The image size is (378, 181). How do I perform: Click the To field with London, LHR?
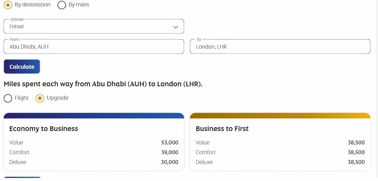click(280, 47)
